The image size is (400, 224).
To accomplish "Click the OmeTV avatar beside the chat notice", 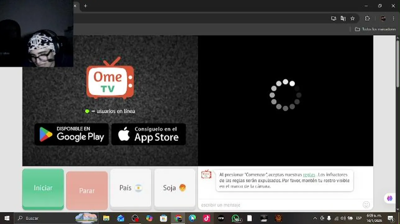I will click(206, 175).
